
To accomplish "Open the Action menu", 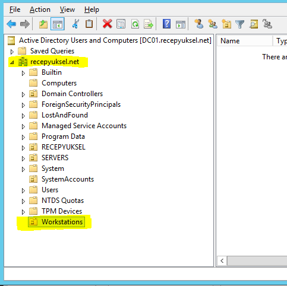I will tap(40, 9).
